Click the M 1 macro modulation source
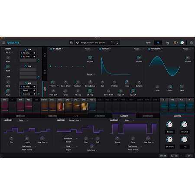The height and width of the screenshot is (195, 195). click(164, 106)
